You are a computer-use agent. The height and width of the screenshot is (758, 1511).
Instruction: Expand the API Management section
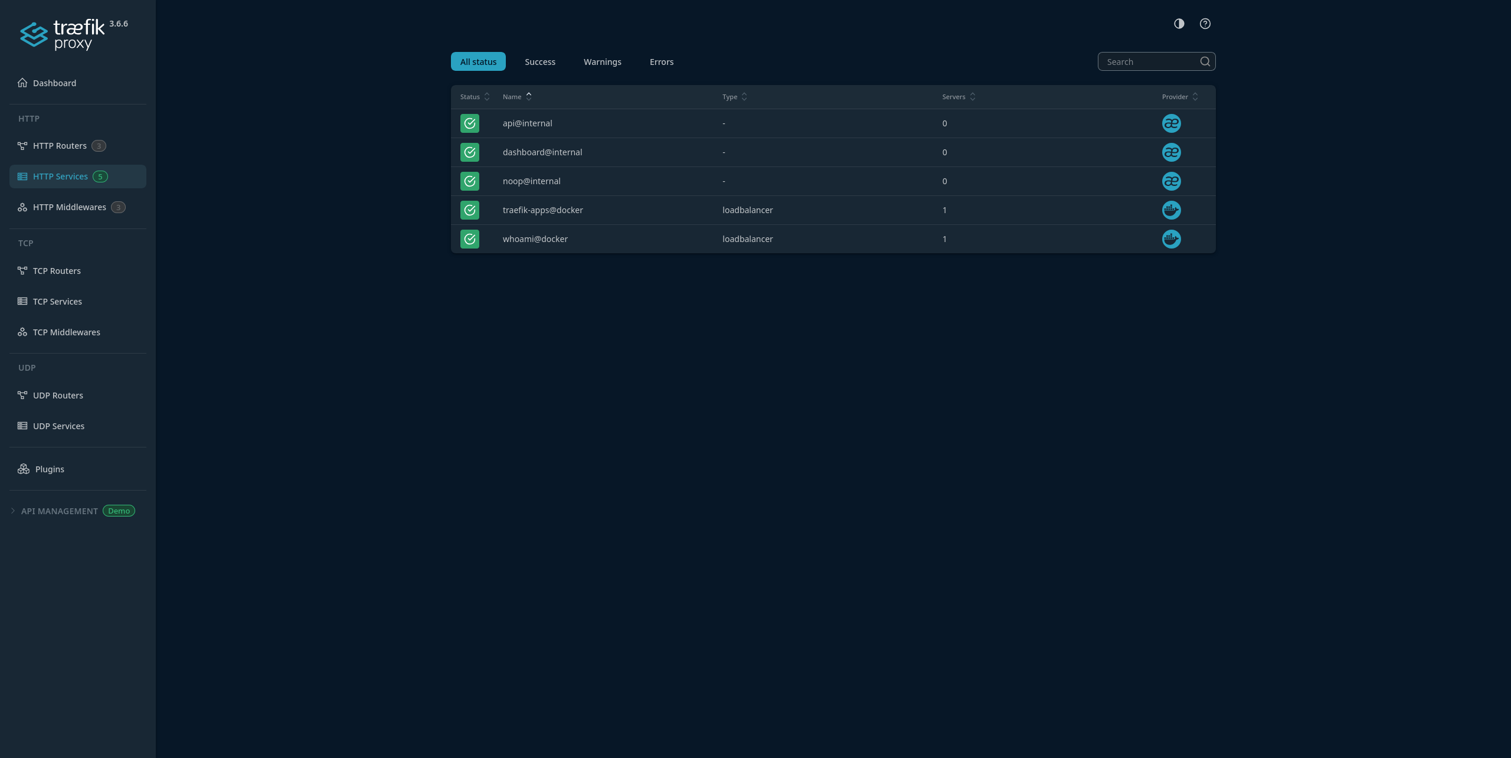pos(59,511)
